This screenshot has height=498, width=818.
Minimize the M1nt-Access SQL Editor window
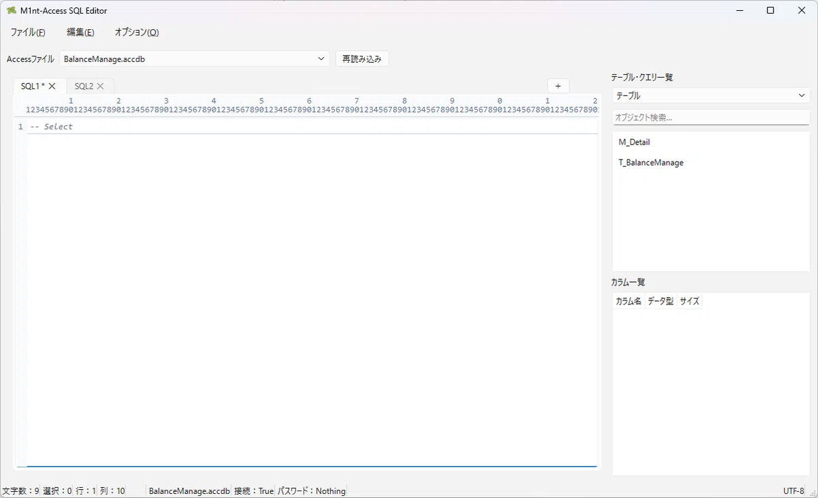[x=739, y=10]
